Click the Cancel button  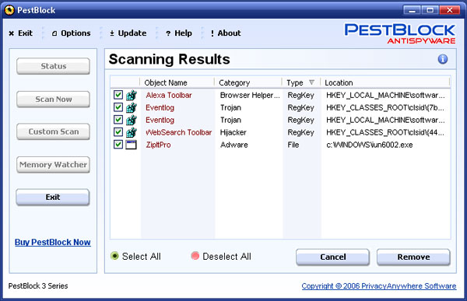click(332, 257)
